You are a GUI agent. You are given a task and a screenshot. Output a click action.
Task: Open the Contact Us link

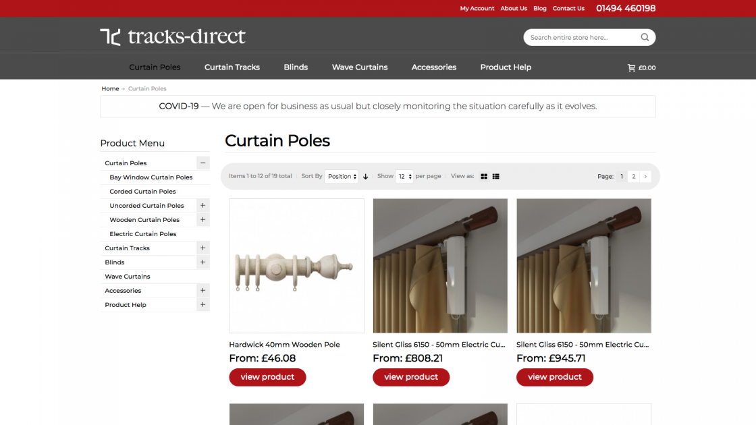pos(568,9)
